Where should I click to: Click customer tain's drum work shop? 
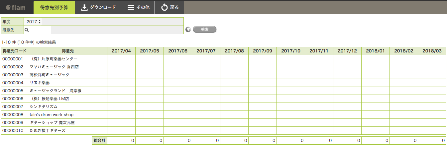[x=52, y=115]
